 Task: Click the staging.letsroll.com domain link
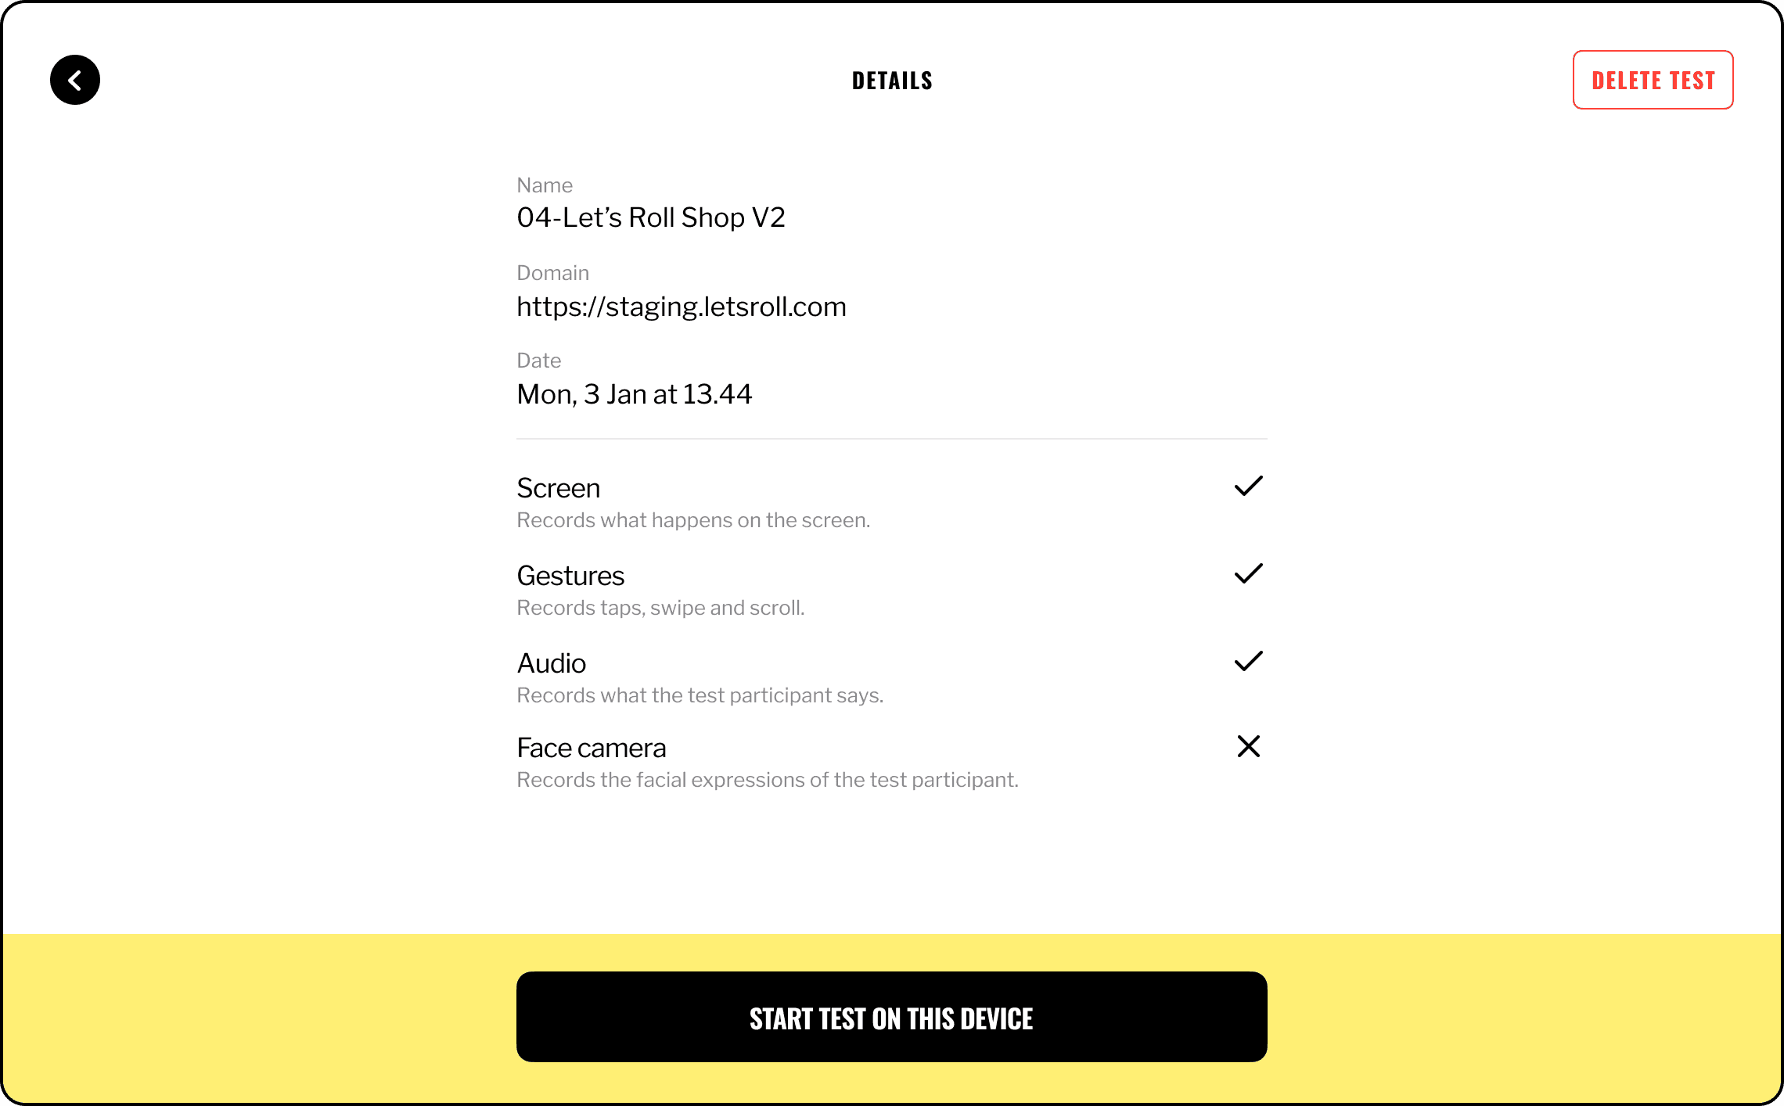click(x=682, y=306)
